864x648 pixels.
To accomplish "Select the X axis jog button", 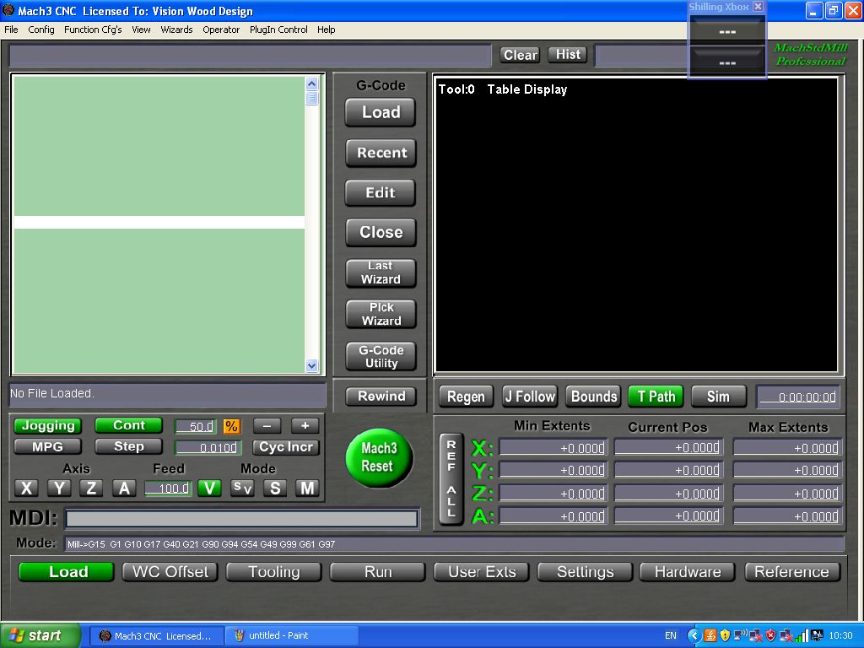I will pos(27,488).
